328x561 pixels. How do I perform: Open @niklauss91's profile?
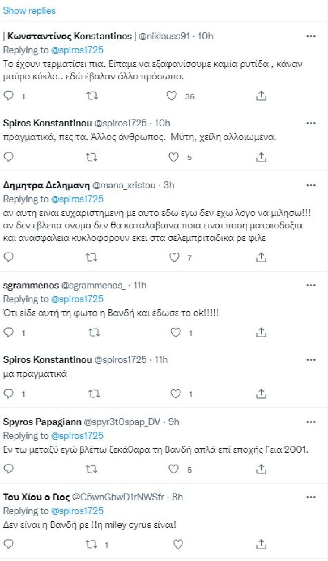click(163, 36)
